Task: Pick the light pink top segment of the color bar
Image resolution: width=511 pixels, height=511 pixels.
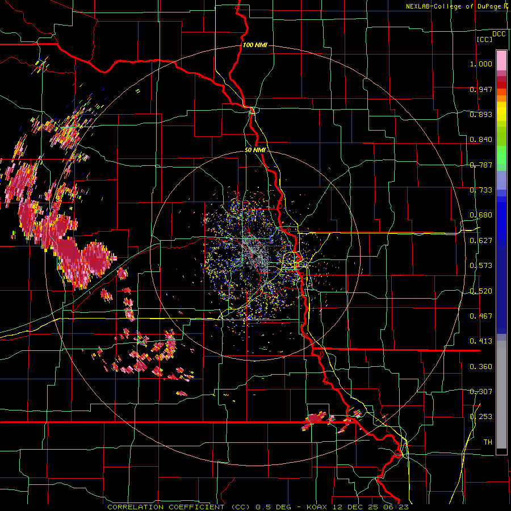Action: pyautogui.click(x=501, y=60)
